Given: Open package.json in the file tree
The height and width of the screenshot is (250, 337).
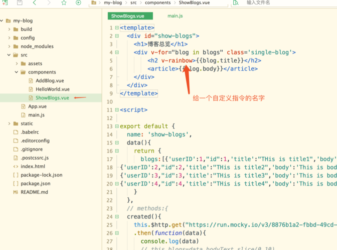Looking at the screenshot, I should 36,183.
